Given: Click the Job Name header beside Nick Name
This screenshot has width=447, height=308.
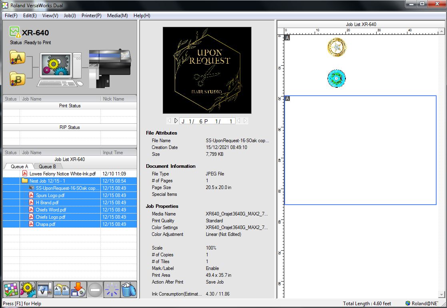Looking at the screenshot, I should [x=60, y=99].
